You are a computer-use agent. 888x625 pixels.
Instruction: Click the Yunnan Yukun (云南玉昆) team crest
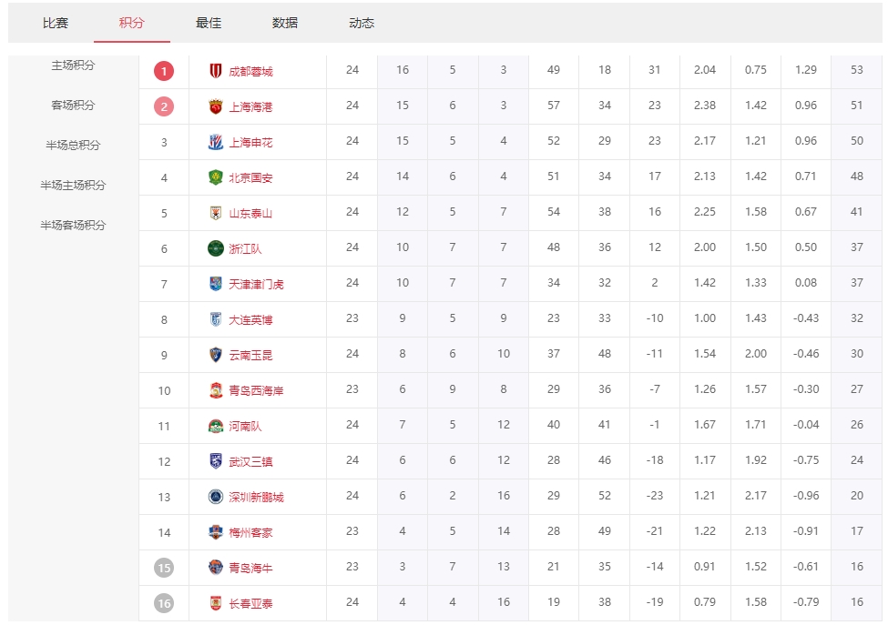[216, 355]
